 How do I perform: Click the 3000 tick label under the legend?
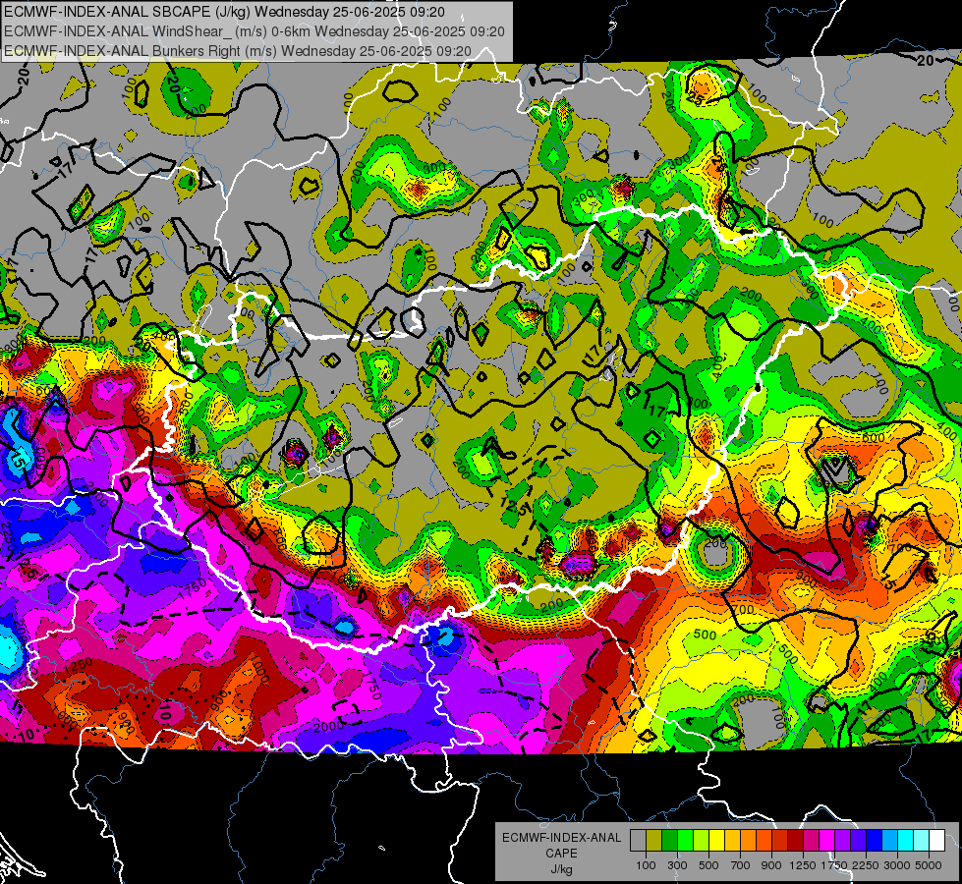(897, 865)
